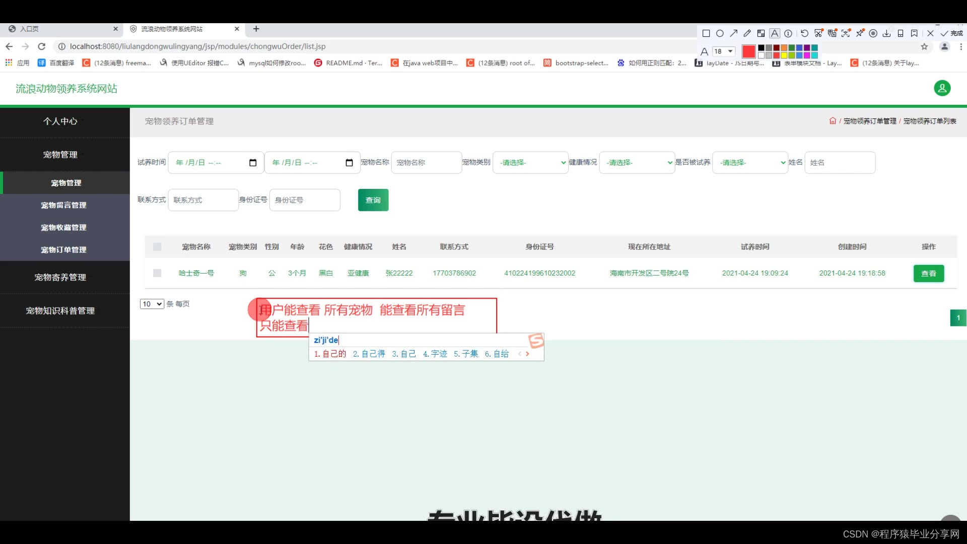Save screenshot with download icon

[x=886, y=33]
